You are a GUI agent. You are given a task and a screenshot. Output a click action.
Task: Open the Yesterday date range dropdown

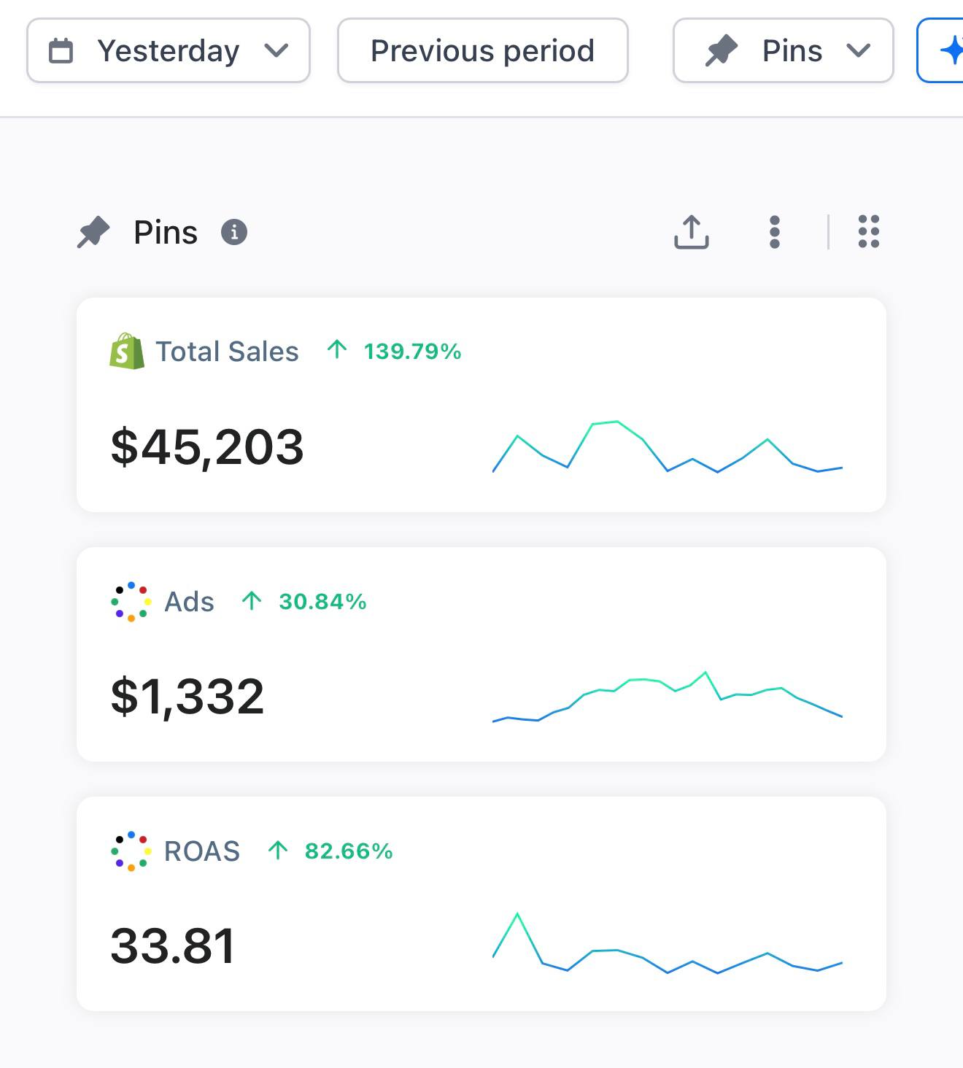[x=169, y=50]
